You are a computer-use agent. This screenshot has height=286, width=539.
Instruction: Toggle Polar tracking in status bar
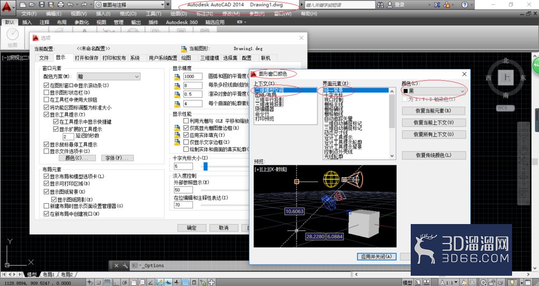tap(124, 283)
